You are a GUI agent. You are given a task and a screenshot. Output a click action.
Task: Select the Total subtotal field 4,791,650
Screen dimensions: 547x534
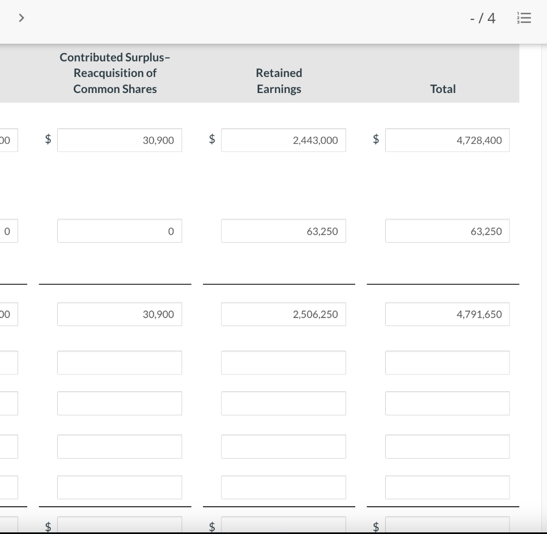click(x=447, y=314)
